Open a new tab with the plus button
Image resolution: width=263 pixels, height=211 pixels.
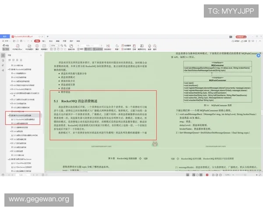(x=48, y=36)
